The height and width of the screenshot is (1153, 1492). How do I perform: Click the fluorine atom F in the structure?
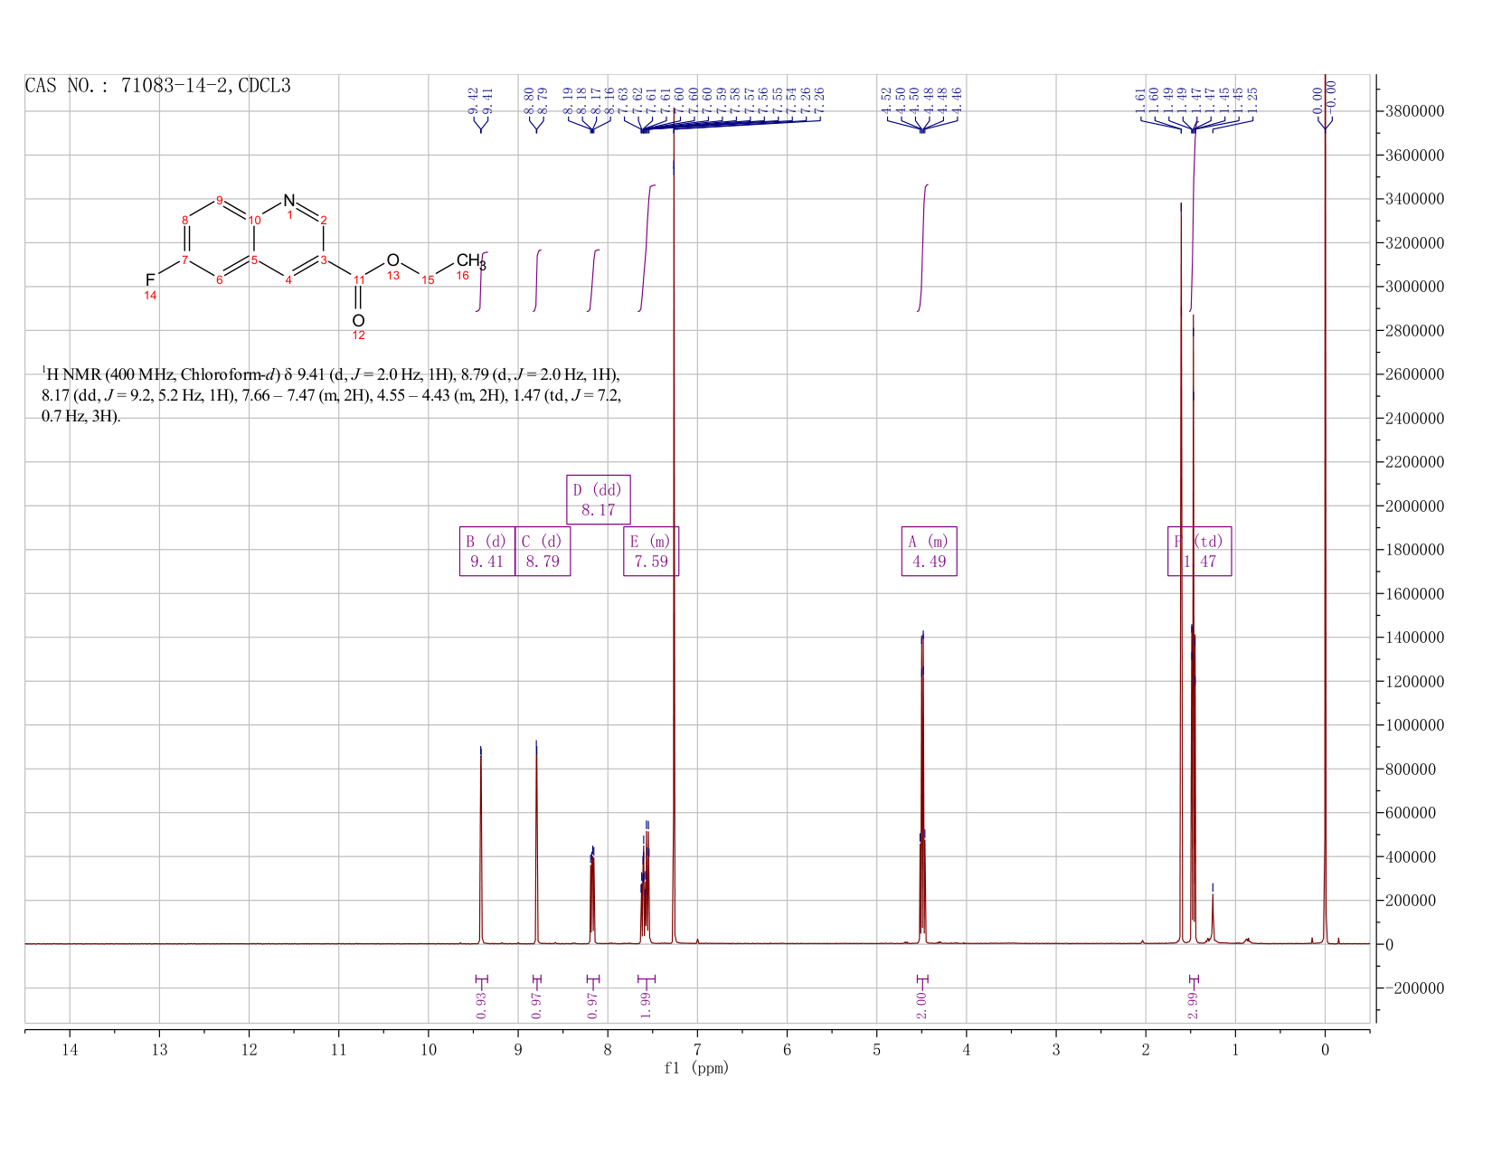150,279
